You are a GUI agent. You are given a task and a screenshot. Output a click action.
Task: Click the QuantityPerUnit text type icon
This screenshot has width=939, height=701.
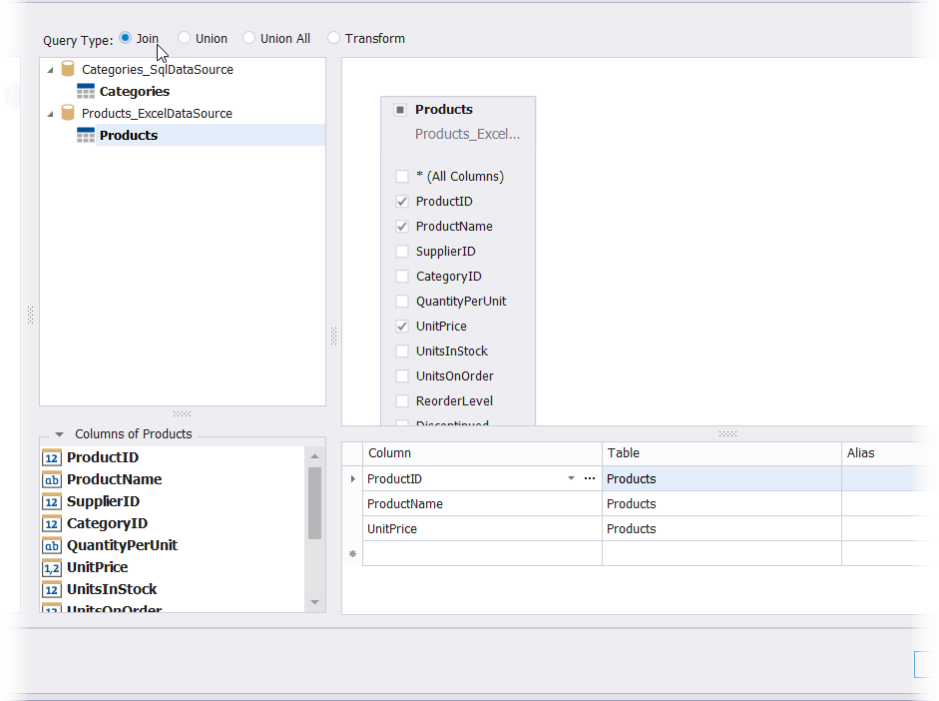52,546
